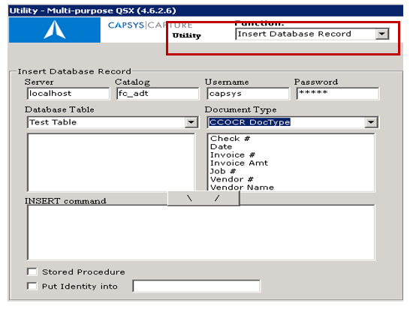The image size is (413, 315).
Task: Open the Function dropdown arrow
Action: 382,34
